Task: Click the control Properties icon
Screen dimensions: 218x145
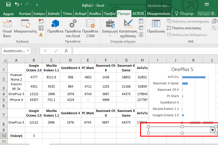Action: tap(141, 21)
